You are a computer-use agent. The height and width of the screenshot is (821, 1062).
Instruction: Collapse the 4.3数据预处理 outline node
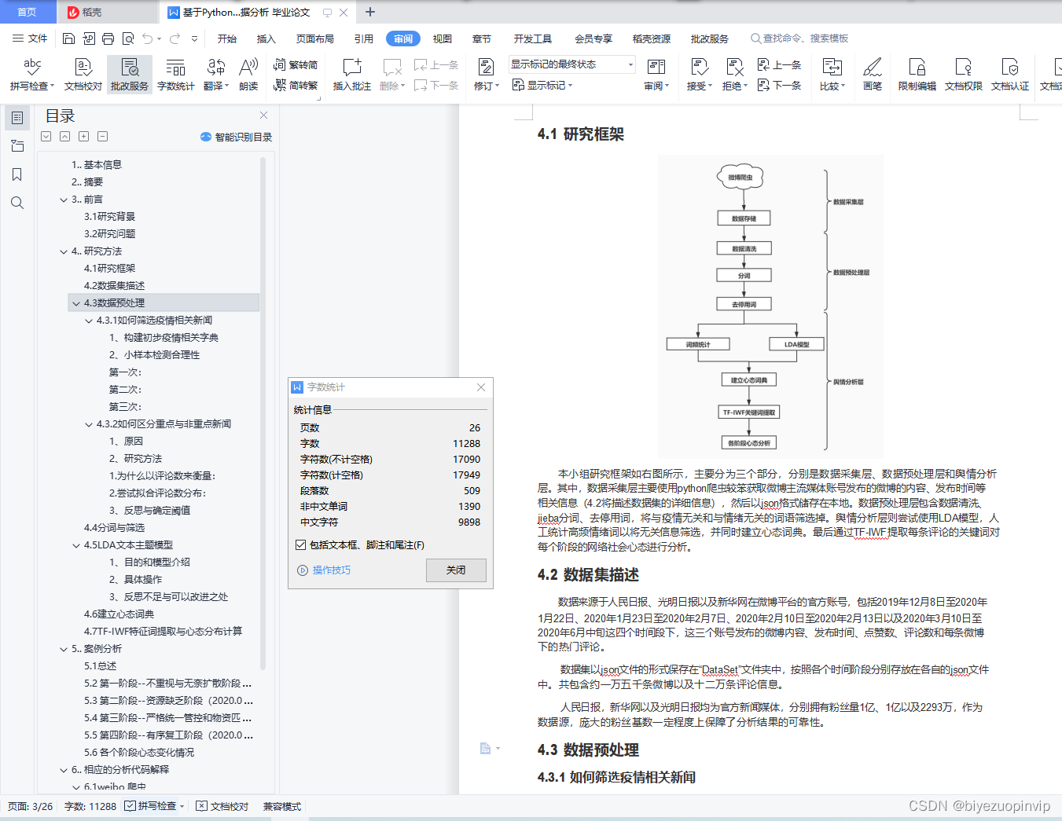point(76,303)
